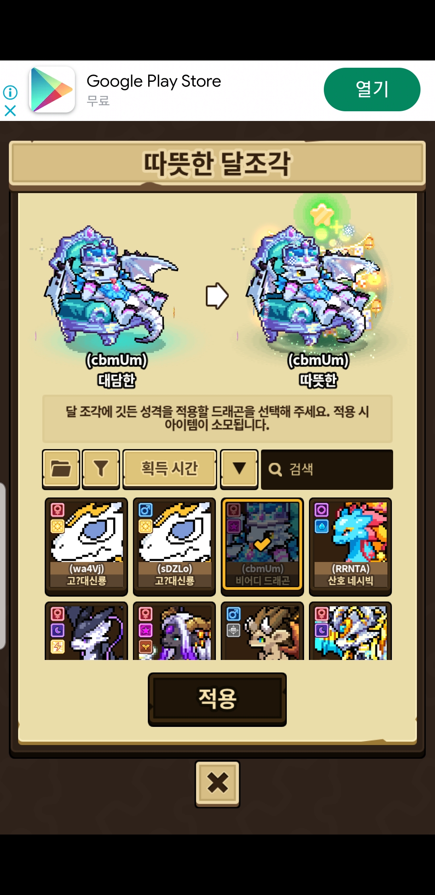
Task: Select the wa4Vj dragon card
Action: (x=86, y=547)
